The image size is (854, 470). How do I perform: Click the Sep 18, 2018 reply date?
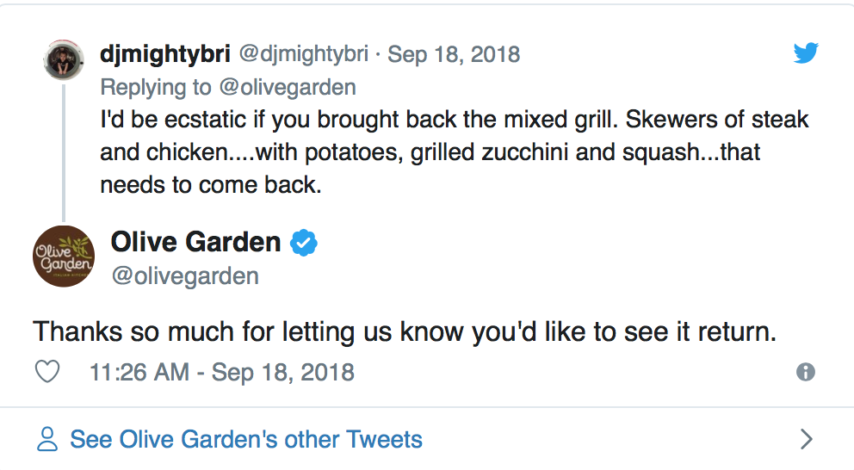coord(454,54)
